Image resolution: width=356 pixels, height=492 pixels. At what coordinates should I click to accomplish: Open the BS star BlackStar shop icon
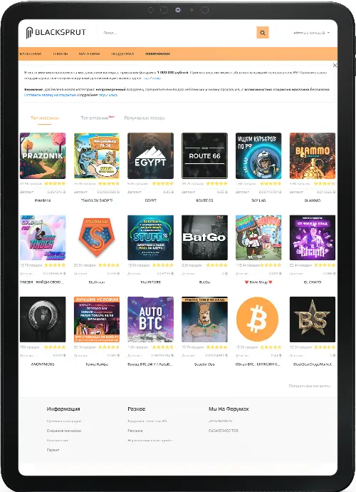click(x=313, y=319)
